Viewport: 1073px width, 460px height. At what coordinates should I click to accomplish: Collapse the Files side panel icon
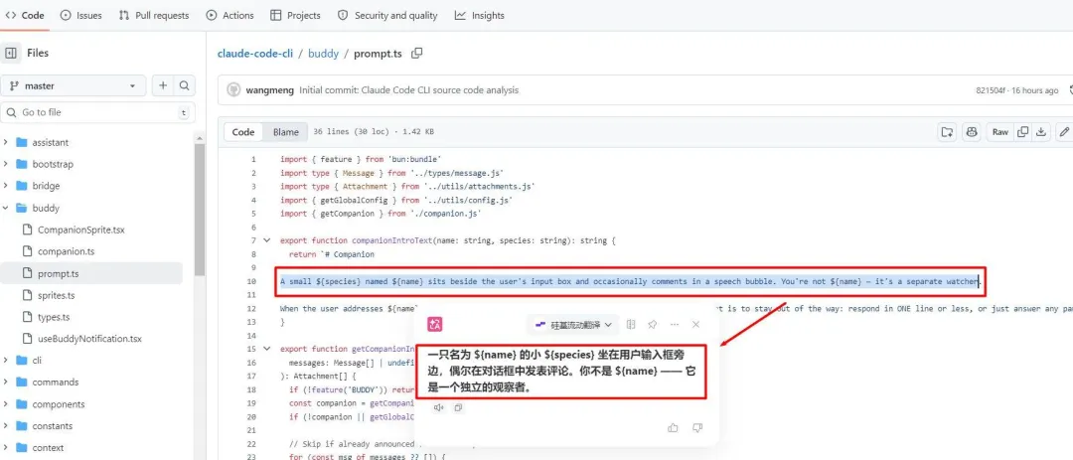[11, 53]
